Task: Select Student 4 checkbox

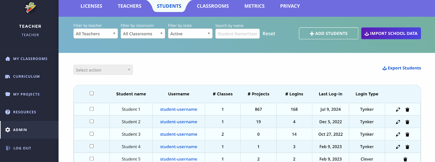Action: [92, 146]
